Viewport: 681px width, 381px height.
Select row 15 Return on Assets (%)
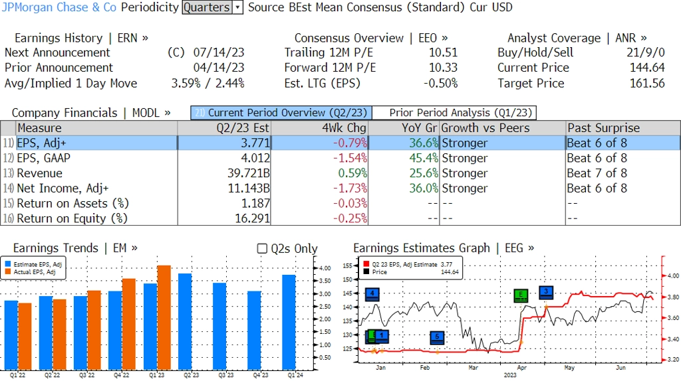pyautogui.click(x=340, y=204)
